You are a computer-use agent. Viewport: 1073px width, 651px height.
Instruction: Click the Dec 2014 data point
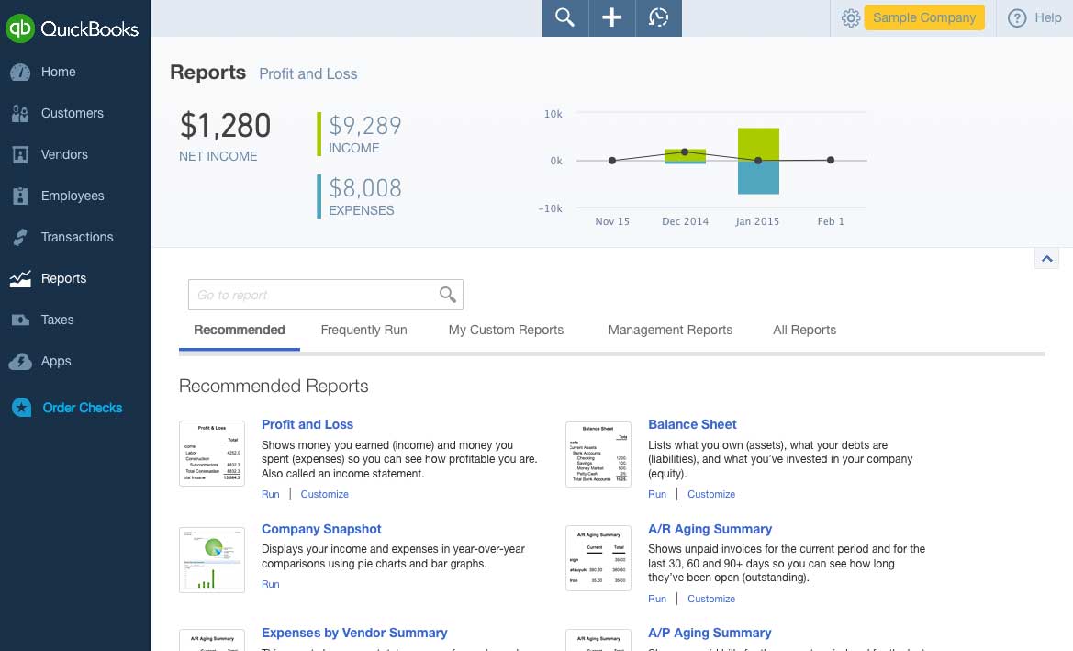click(x=685, y=152)
